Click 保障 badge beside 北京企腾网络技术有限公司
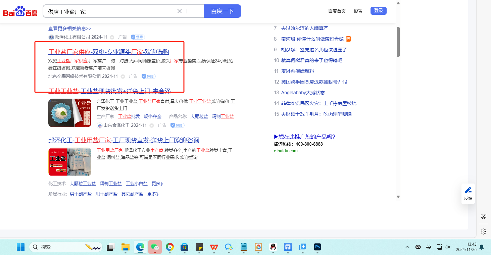 (148, 76)
